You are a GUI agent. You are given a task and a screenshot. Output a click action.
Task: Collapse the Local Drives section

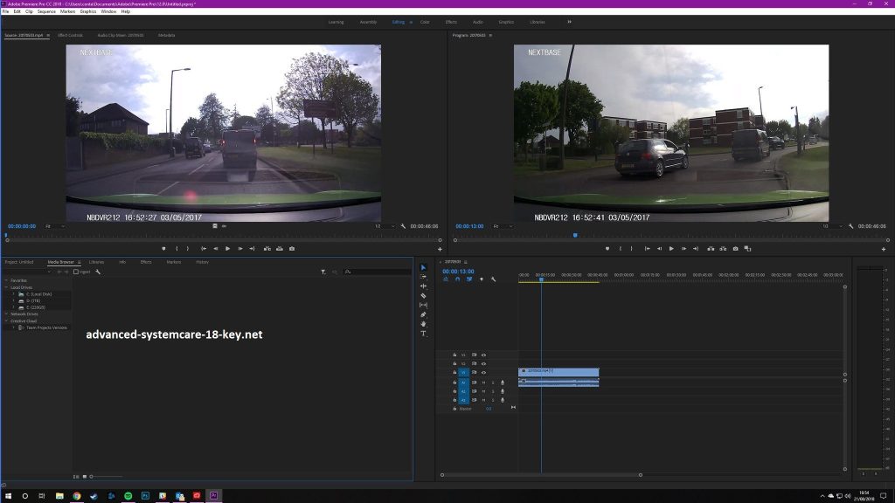coord(7,287)
